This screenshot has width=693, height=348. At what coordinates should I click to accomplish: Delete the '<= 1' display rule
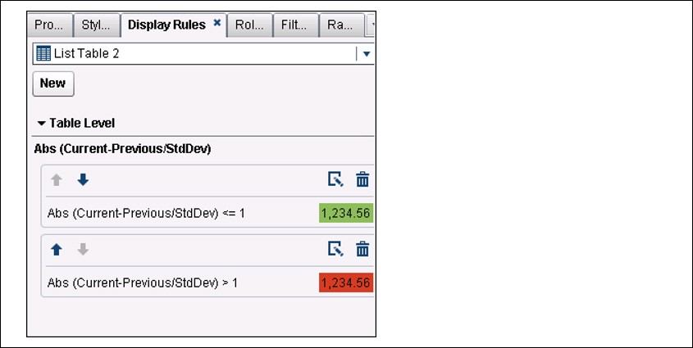pyautogui.click(x=362, y=179)
